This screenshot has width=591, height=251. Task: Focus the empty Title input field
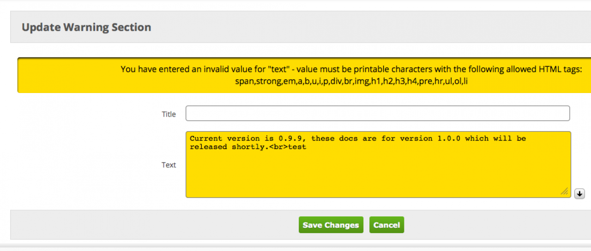pyautogui.click(x=377, y=113)
